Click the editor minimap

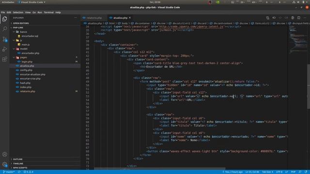click(298, 40)
